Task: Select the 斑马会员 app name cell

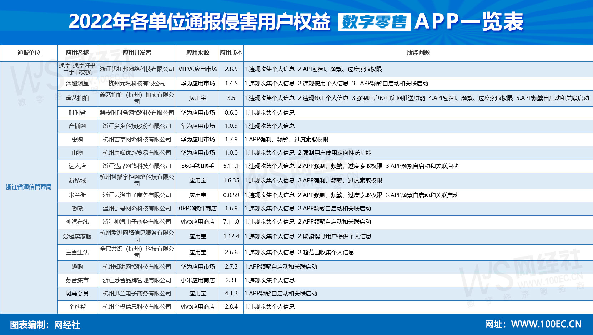Action: (x=77, y=294)
